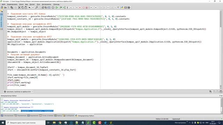The width and height of the screenshot is (223, 125).
Task: Open the Windows Start menu
Action: (3, 123)
